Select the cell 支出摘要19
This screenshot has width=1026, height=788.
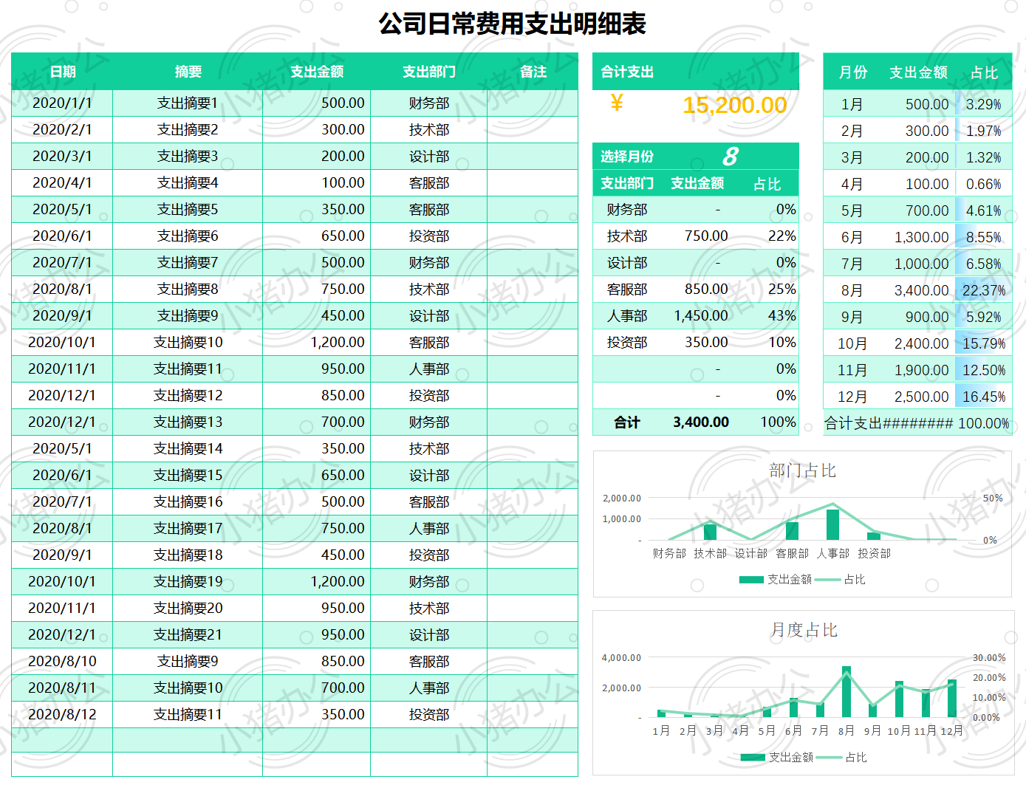click(188, 581)
